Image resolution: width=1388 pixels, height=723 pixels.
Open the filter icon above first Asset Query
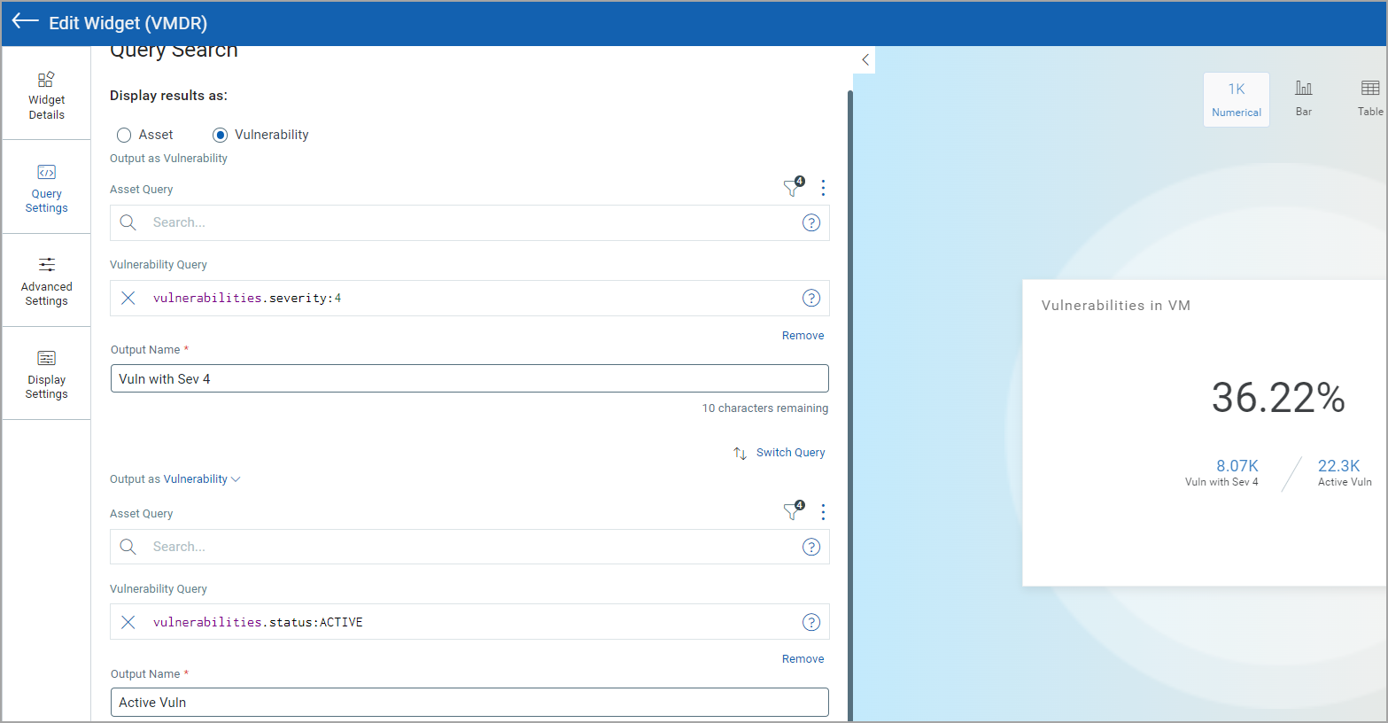[x=793, y=187]
